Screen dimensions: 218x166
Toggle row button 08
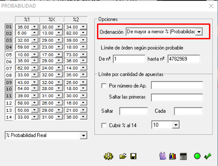click(9, 75)
